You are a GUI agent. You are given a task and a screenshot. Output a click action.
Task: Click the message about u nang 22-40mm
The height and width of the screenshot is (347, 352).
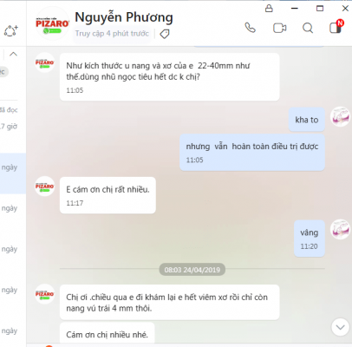[170, 77]
